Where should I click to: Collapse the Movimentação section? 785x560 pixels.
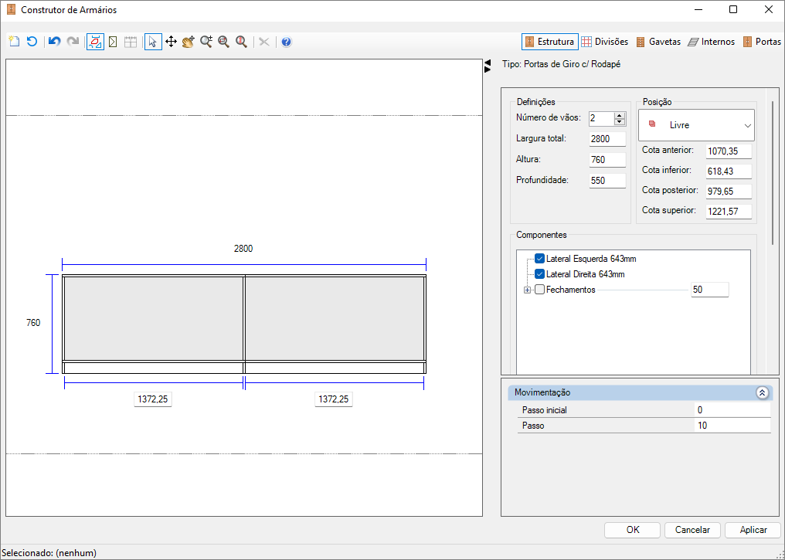click(762, 392)
